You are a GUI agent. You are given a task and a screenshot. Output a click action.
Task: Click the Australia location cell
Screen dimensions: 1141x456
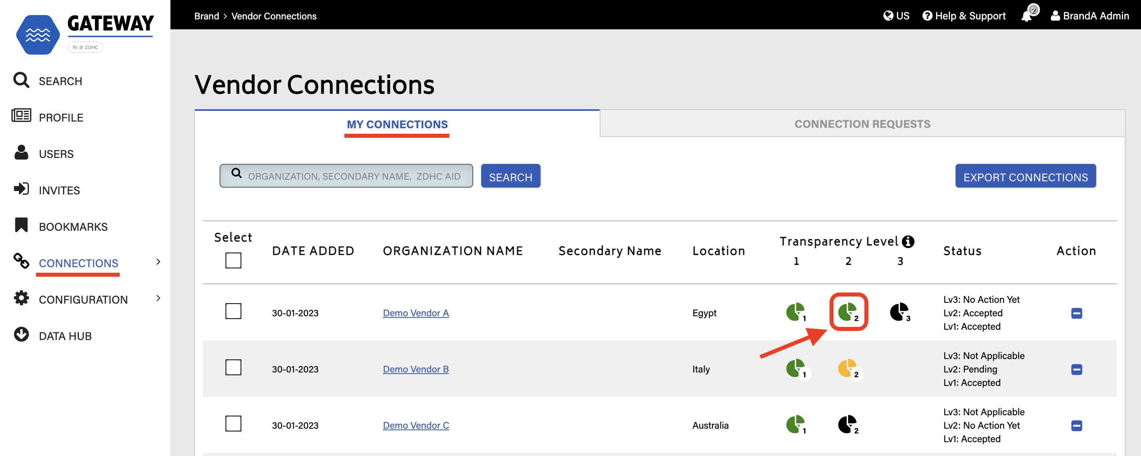(x=710, y=425)
